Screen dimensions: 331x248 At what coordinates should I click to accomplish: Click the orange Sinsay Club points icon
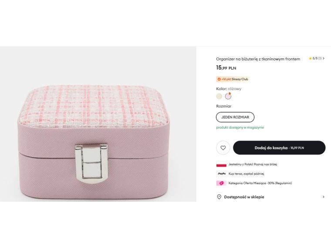click(219, 79)
